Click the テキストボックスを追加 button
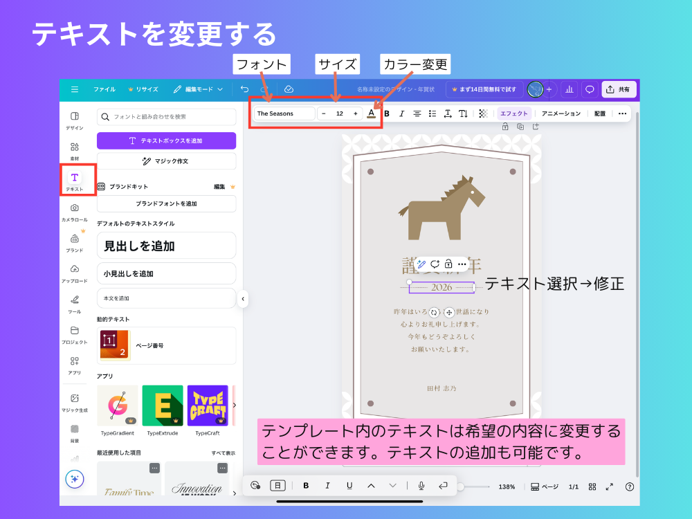The width and height of the screenshot is (692, 519). click(x=166, y=140)
